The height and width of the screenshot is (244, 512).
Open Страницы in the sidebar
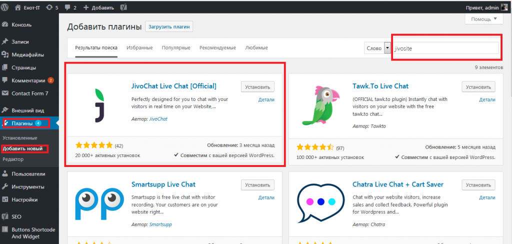pos(23,68)
